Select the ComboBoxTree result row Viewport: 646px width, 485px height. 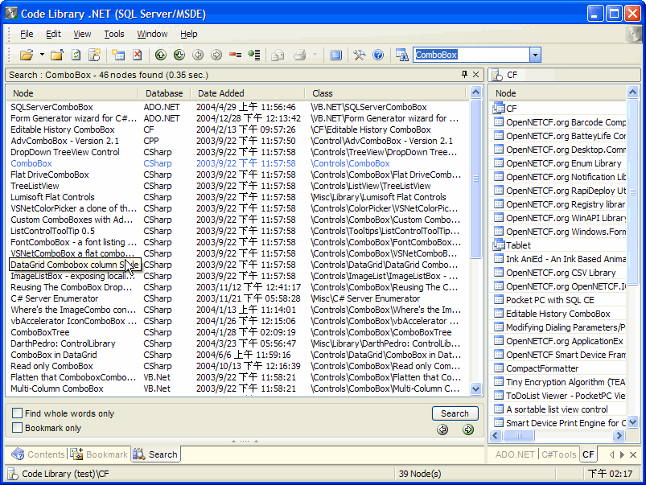pos(237,332)
